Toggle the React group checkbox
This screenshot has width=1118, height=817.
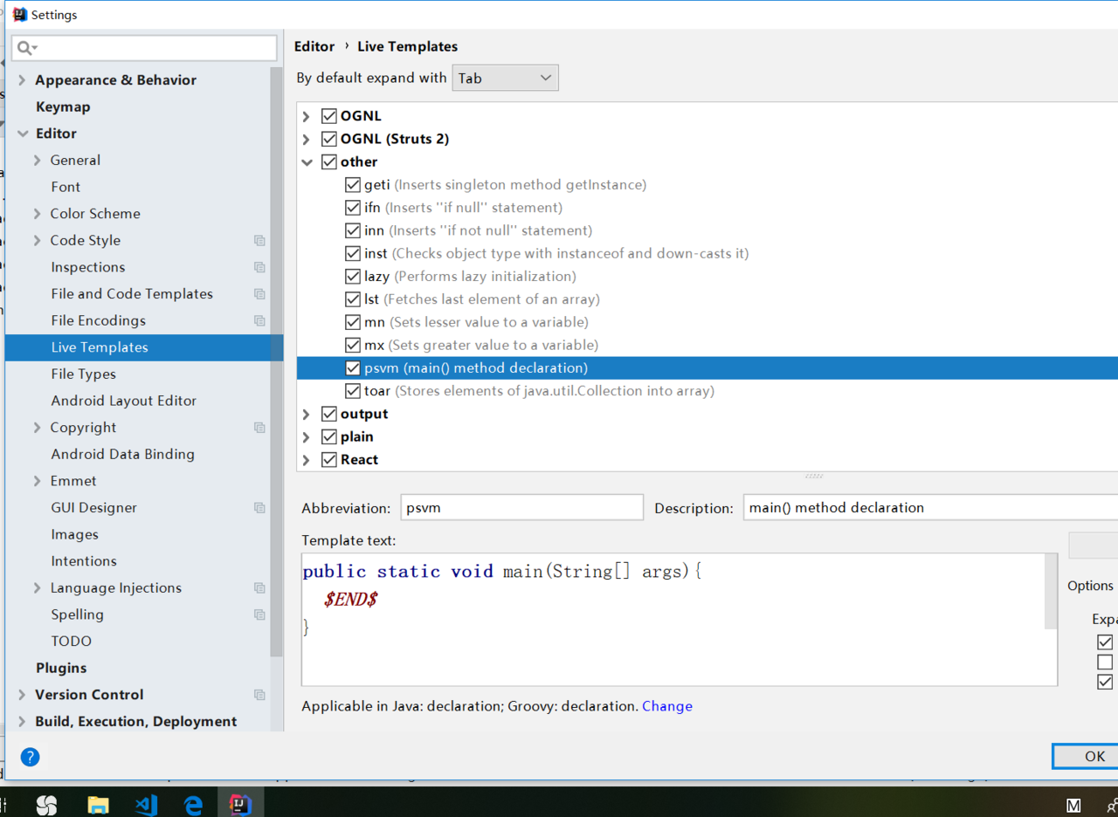pos(329,459)
